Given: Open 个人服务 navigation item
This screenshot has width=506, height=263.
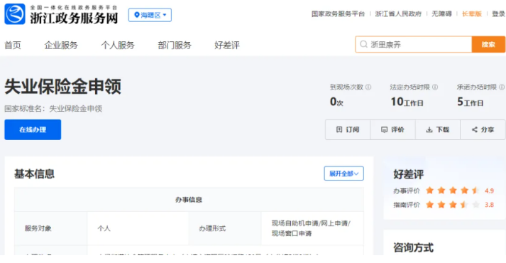Looking at the screenshot, I should (118, 45).
